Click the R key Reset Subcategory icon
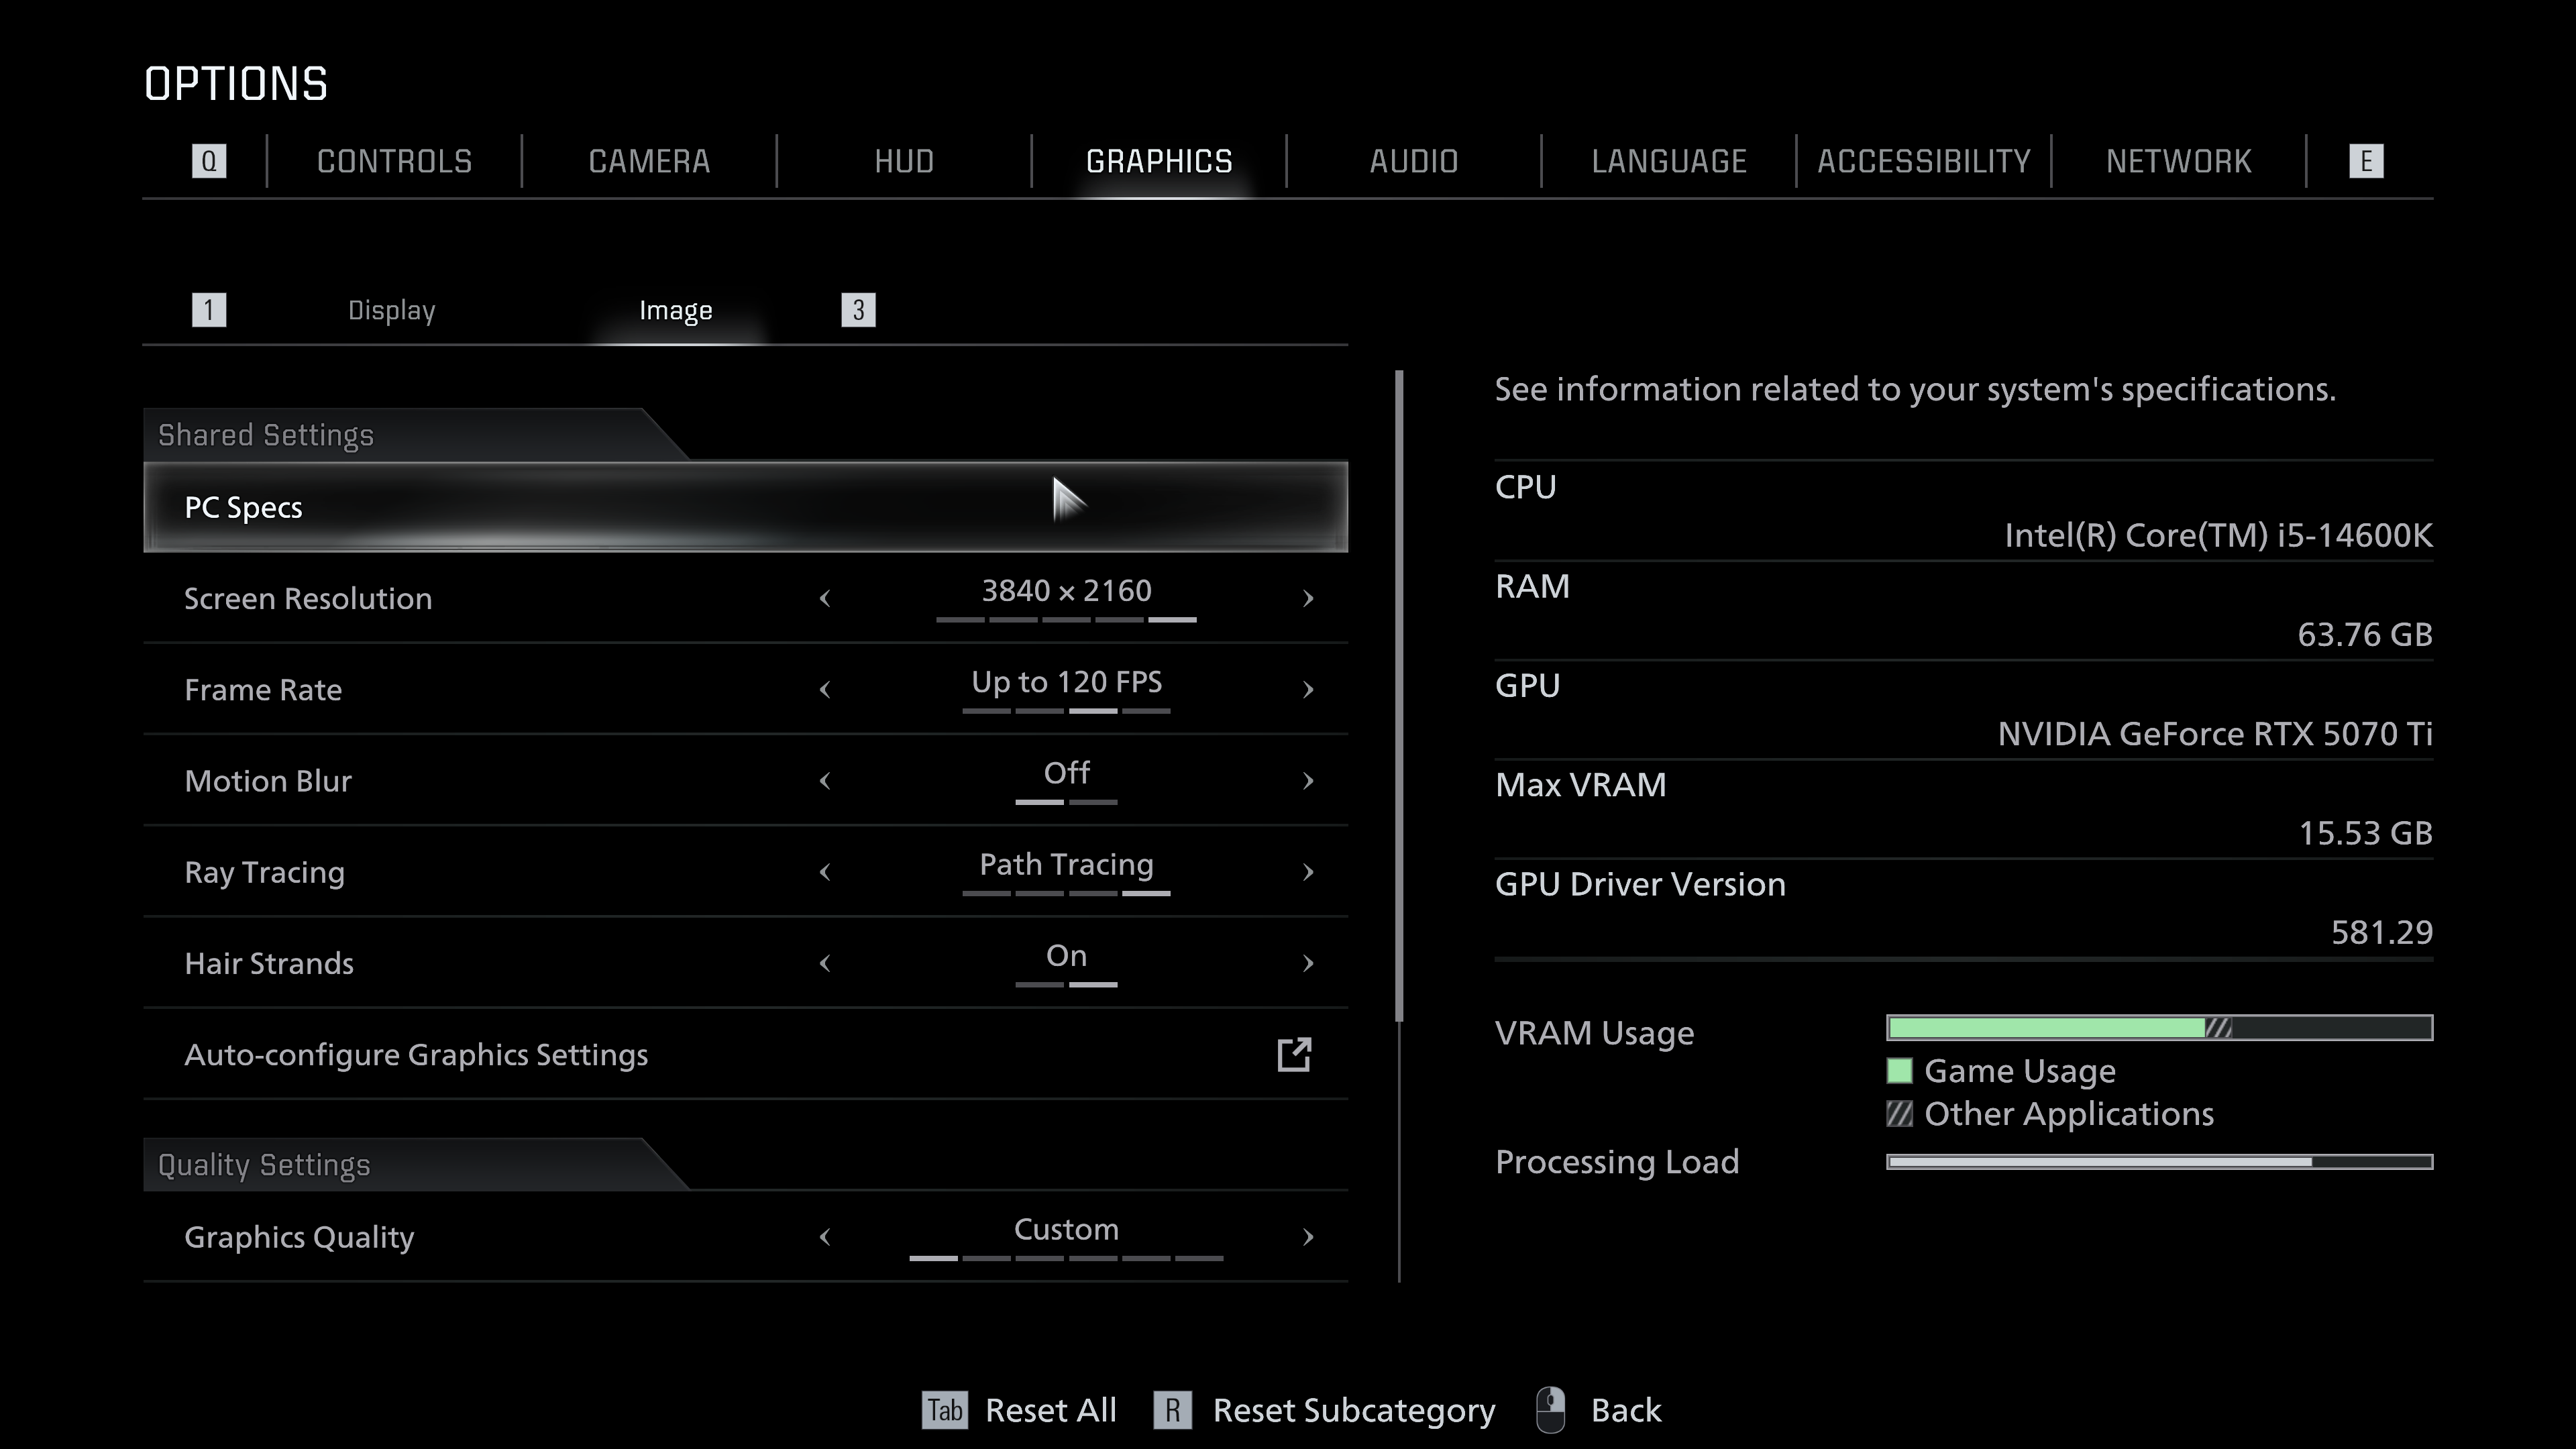 (1172, 1410)
